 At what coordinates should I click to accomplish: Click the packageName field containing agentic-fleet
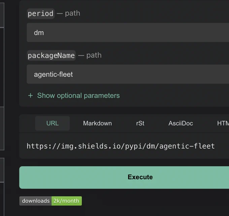[x=128, y=74]
